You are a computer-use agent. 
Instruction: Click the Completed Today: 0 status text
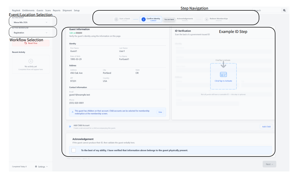19,167
